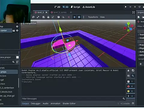Click the 4.3.stable version label

(125, 103)
